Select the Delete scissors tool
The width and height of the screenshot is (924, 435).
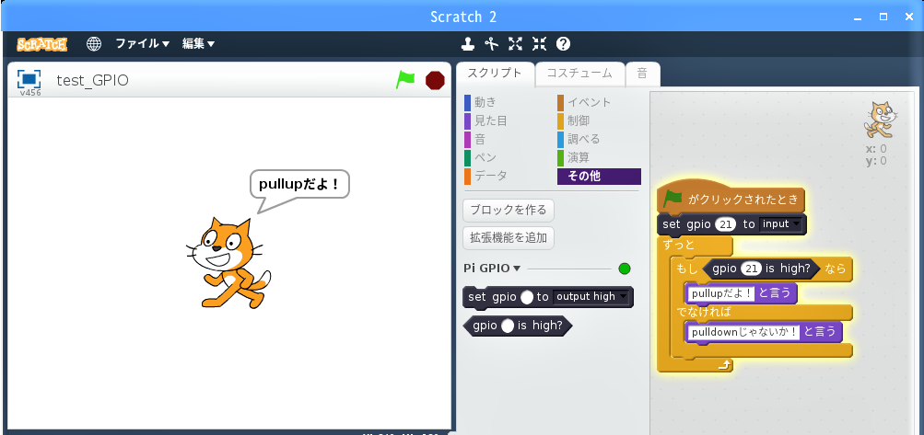(x=491, y=43)
